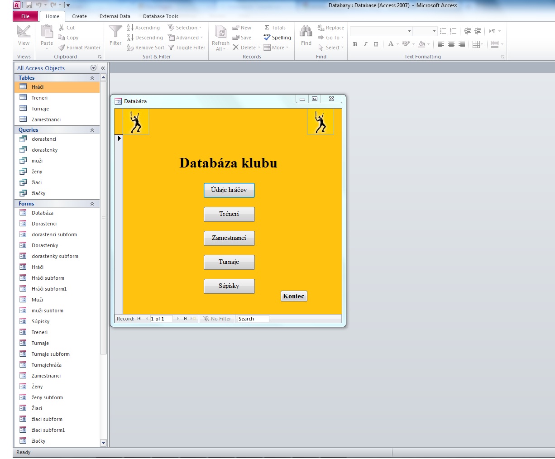Sort records with Ascending icon
The height and width of the screenshot is (459, 555).
click(x=130, y=28)
